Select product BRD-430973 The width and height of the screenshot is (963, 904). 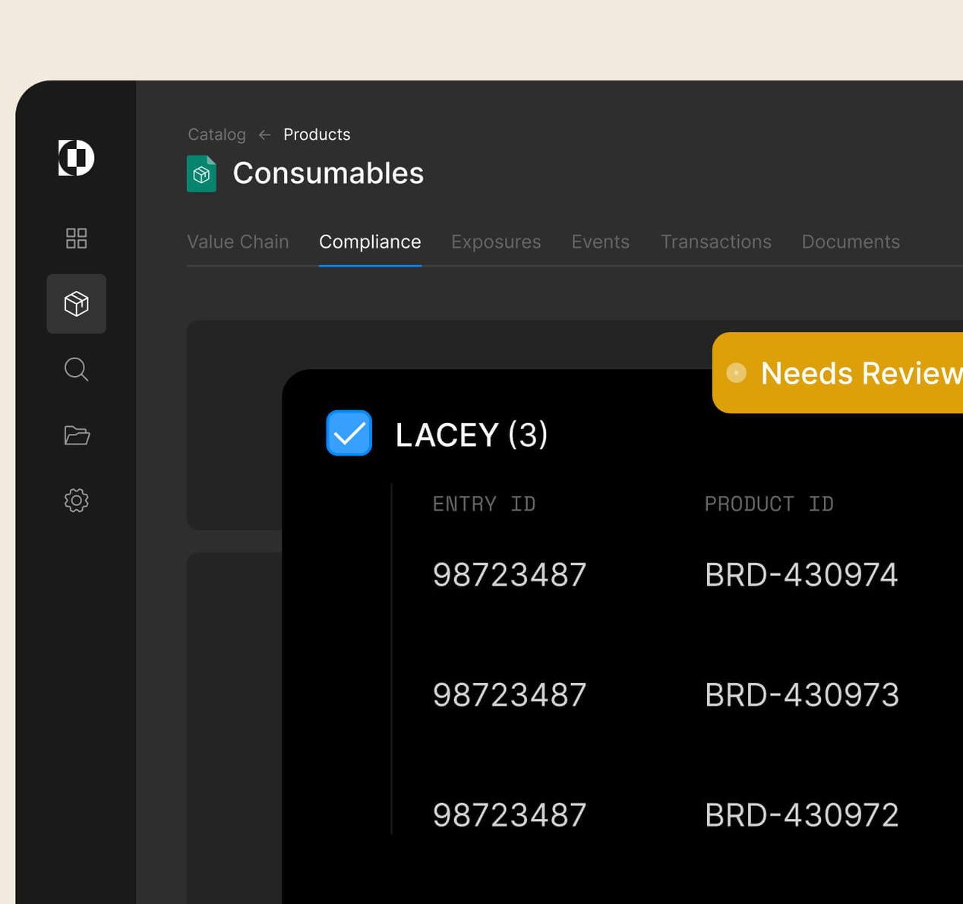801,695
